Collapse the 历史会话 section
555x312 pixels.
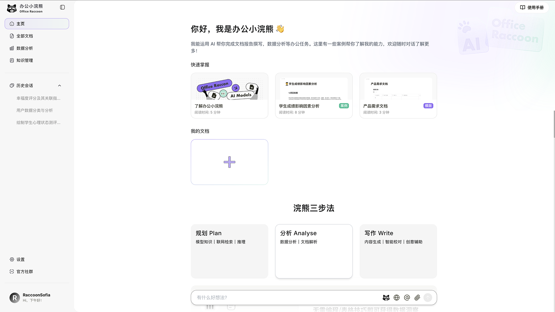click(x=59, y=85)
